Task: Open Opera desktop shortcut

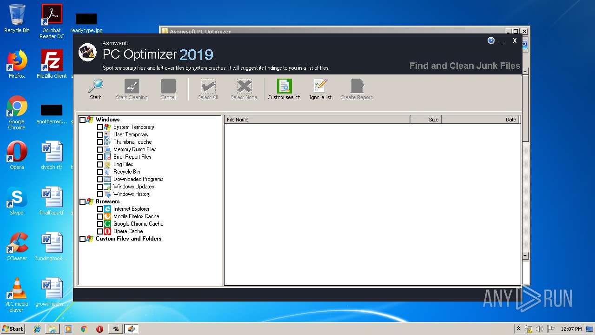Action: pos(17,155)
